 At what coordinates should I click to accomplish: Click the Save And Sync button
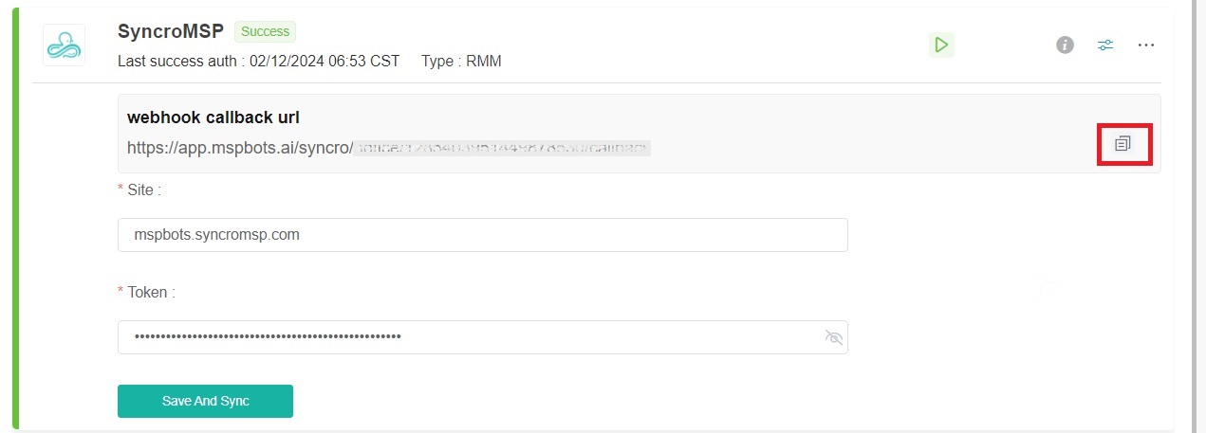tap(205, 401)
